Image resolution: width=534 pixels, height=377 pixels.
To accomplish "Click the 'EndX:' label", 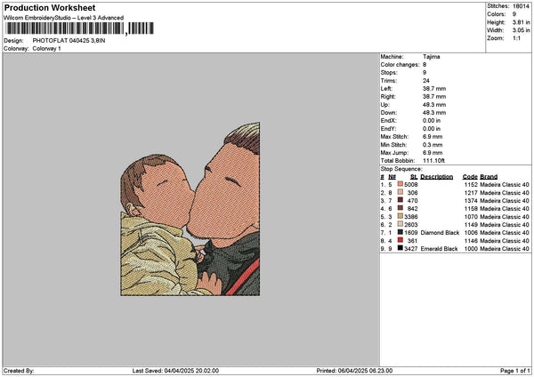I will [389, 121].
